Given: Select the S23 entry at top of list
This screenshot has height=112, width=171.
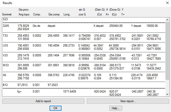Looking at the screenshot, I should click(x=5, y=19).
